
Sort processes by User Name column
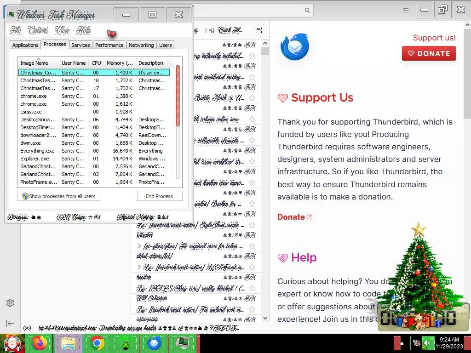tap(74, 63)
